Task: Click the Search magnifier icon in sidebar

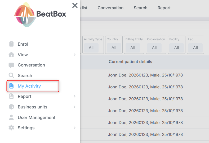Action: [11, 75]
